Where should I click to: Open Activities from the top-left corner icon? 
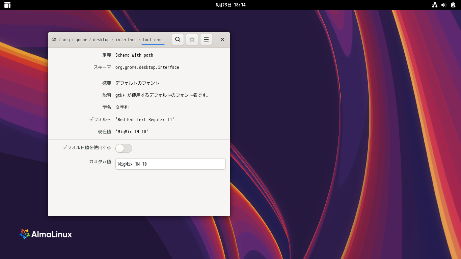(x=7, y=5)
